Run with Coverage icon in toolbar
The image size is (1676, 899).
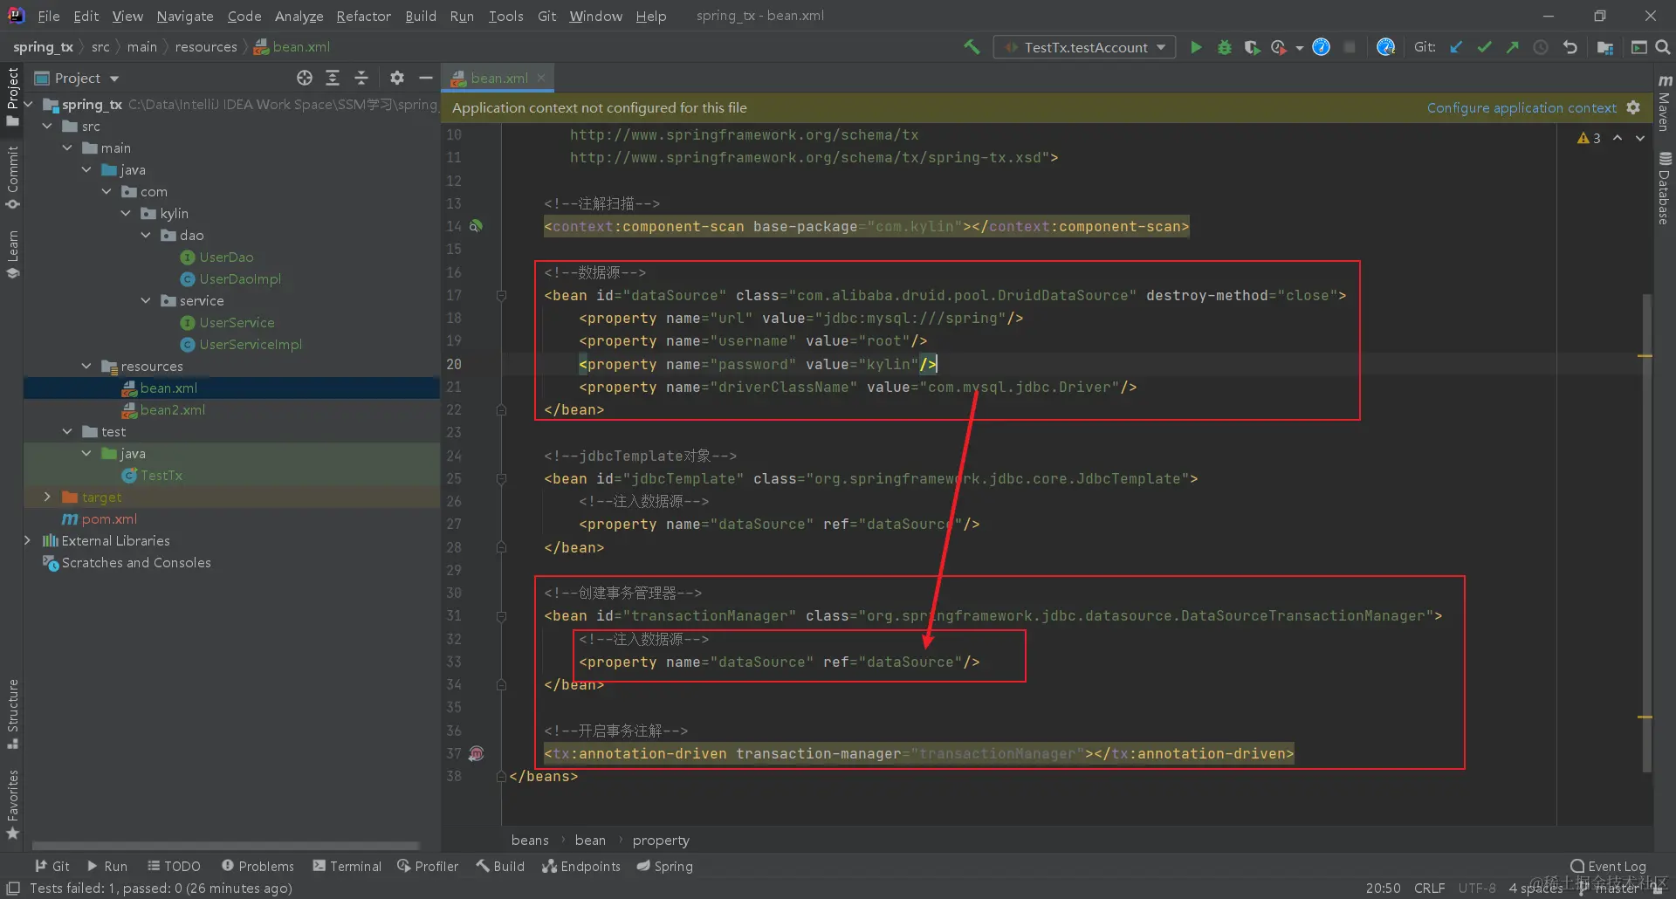(1252, 47)
